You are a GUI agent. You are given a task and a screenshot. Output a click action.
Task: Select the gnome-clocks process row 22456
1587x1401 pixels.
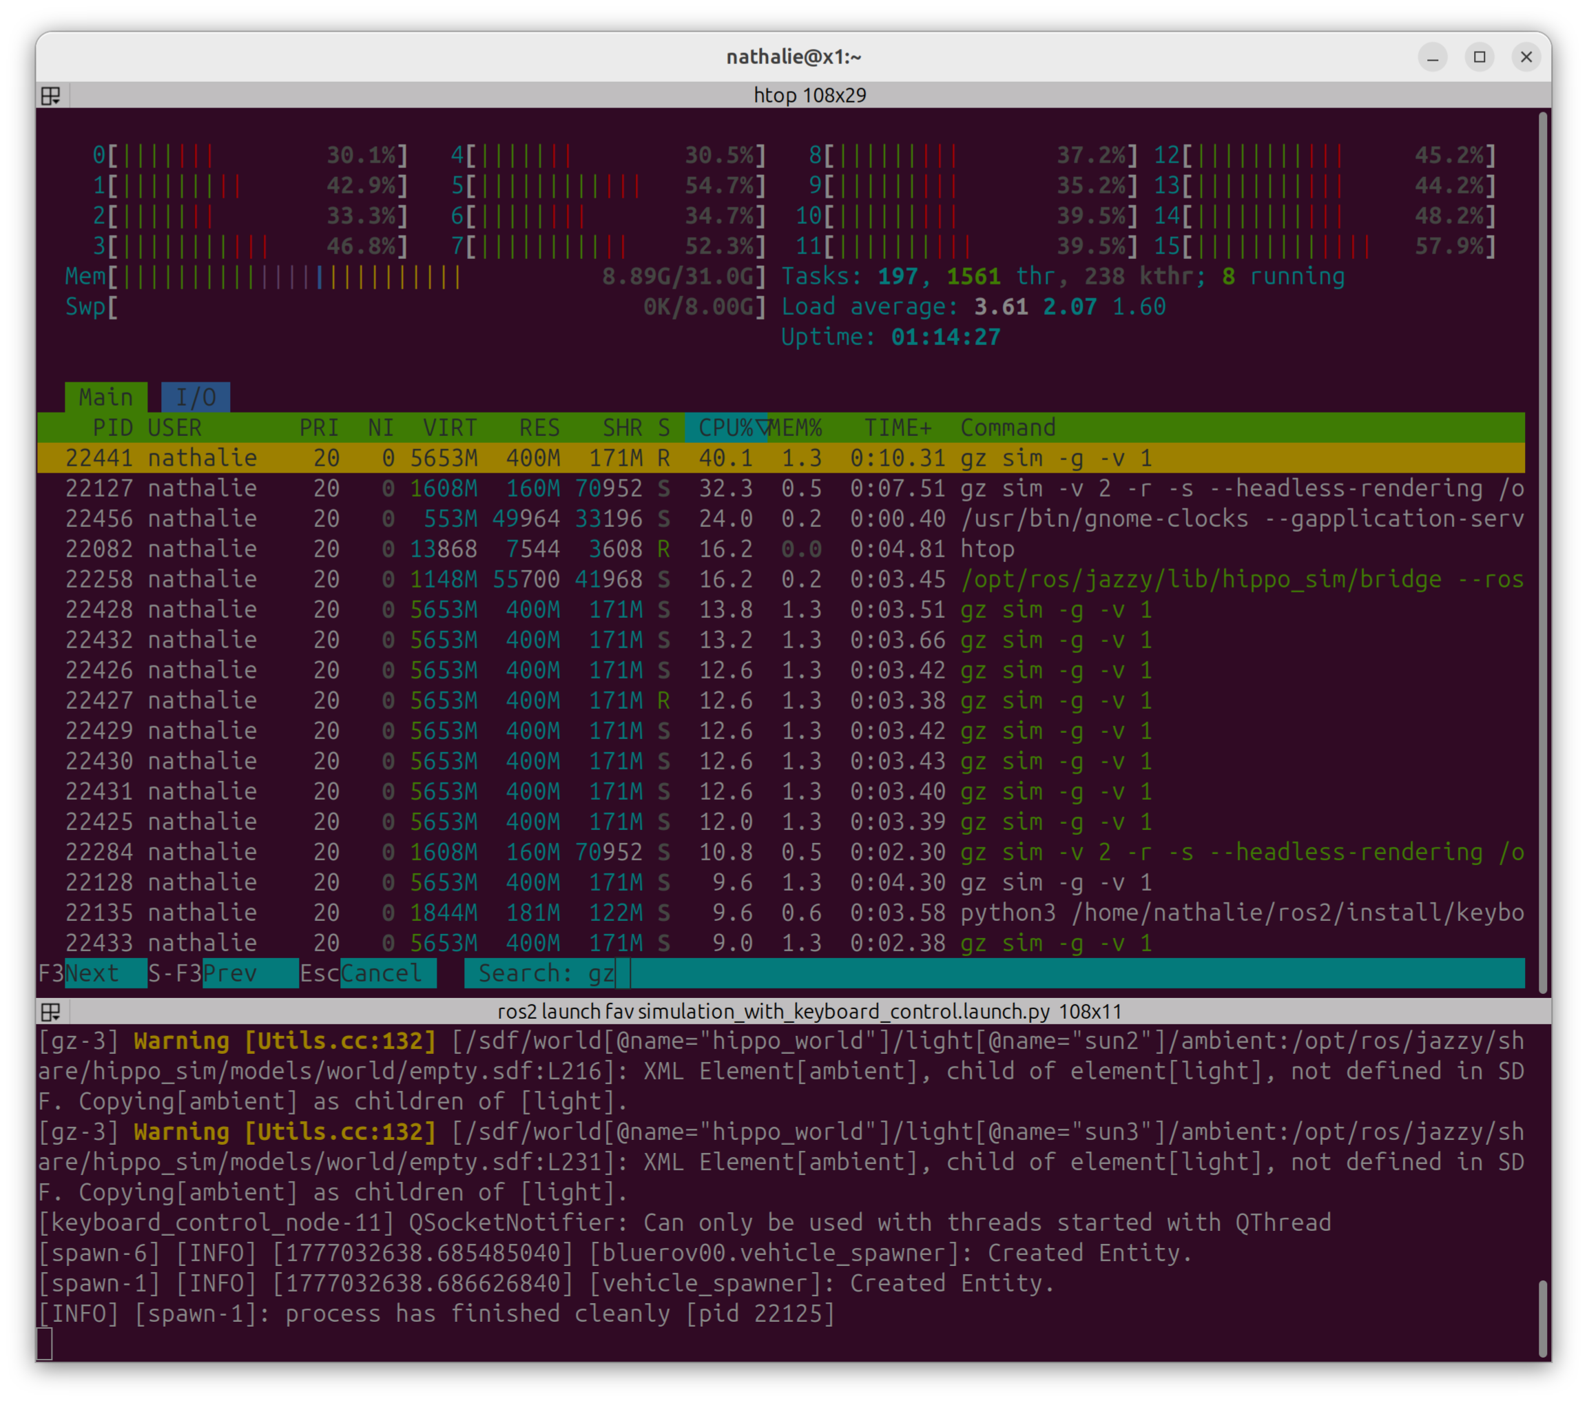pyautogui.click(x=781, y=518)
